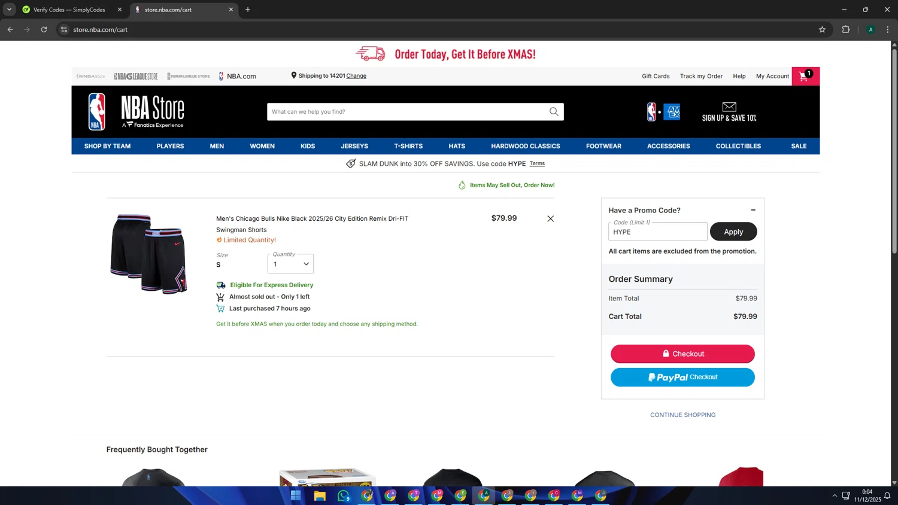Open Track my Order link
The width and height of the screenshot is (898, 505).
pyautogui.click(x=701, y=76)
